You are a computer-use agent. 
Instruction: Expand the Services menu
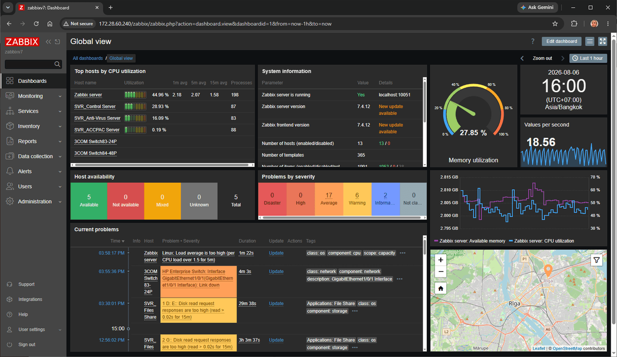click(x=33, y=111)
